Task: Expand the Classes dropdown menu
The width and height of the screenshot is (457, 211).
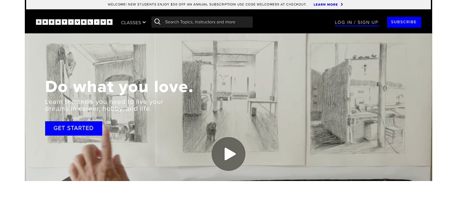Action: pyautogui.click(x=133, y=23)
